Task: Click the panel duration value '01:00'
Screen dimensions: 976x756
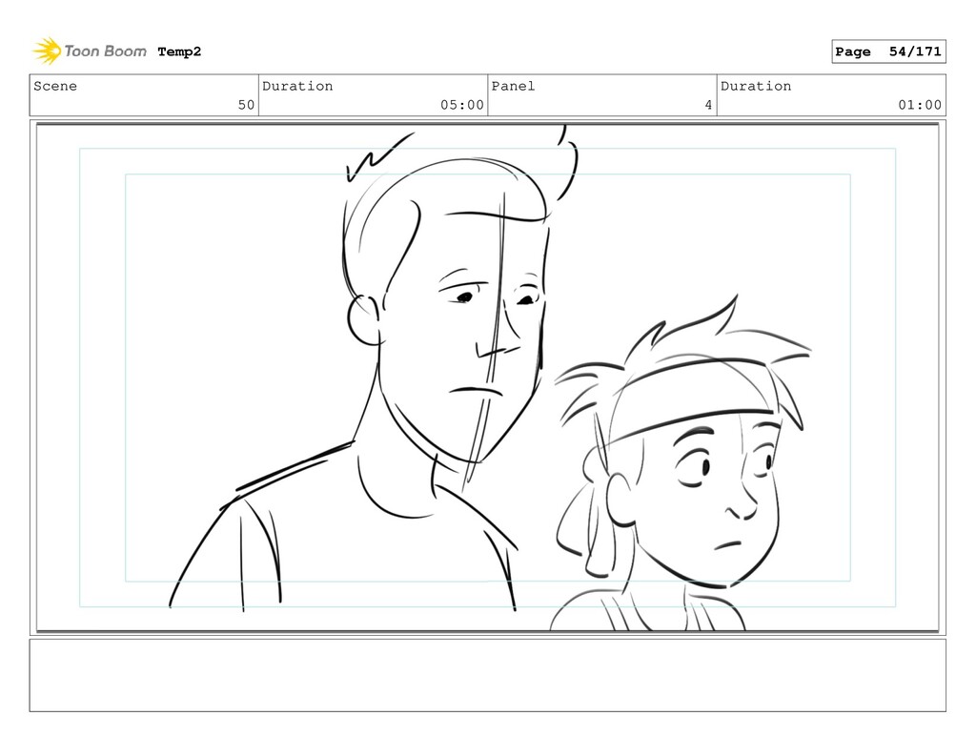Action: 920,105
